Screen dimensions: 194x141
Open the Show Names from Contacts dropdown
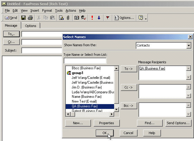pos(189,46)
